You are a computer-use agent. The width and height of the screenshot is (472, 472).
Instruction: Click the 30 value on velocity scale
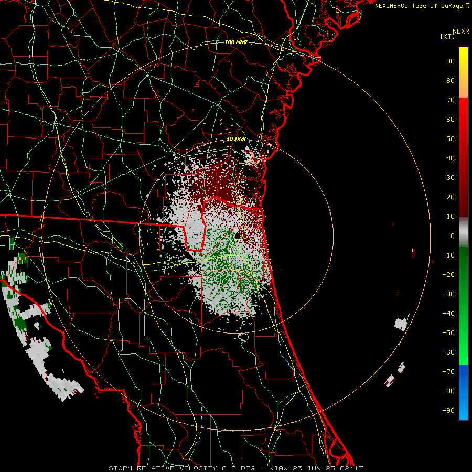click(450, 178)
